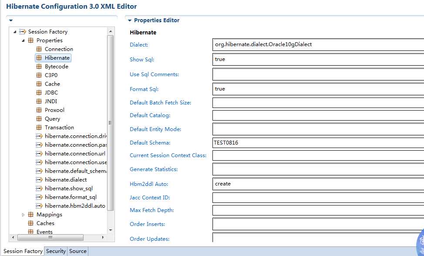Screen dimensions: 424x256
Task: Collapse the Properties tree node
Action: coord(23,40)
